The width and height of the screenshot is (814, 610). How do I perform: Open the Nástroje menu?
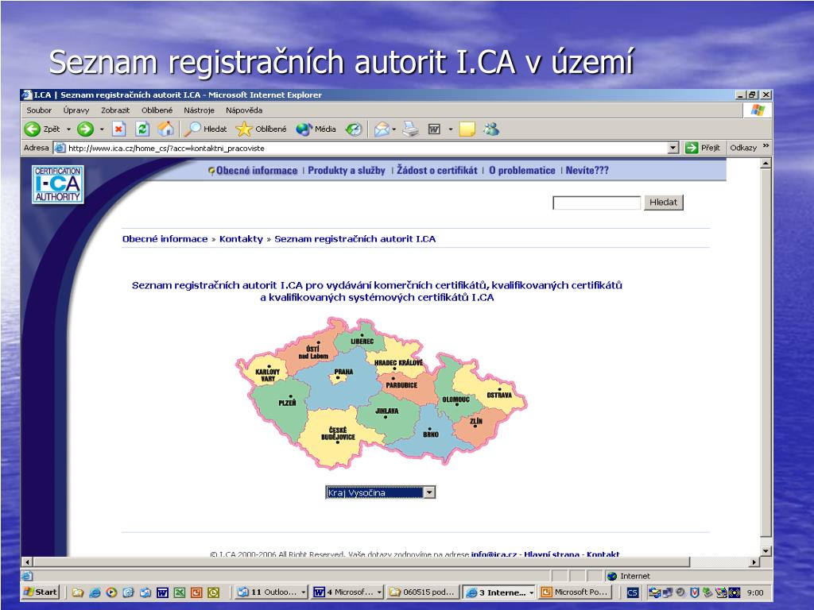199,110
